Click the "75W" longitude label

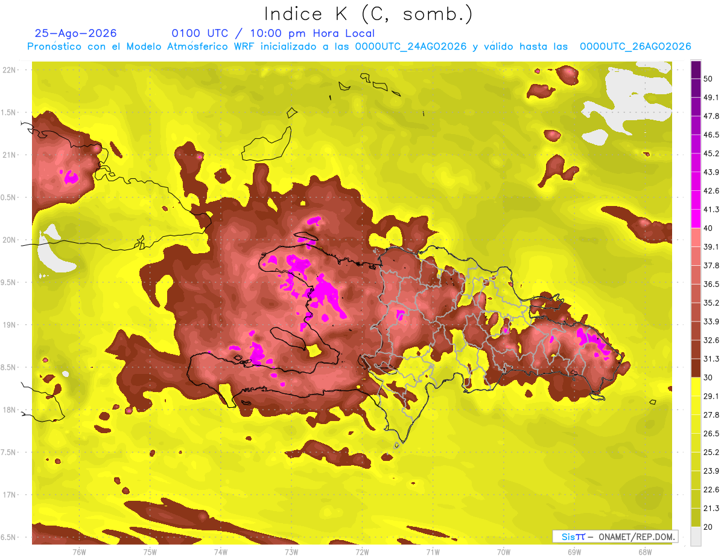tap(150, 552)
